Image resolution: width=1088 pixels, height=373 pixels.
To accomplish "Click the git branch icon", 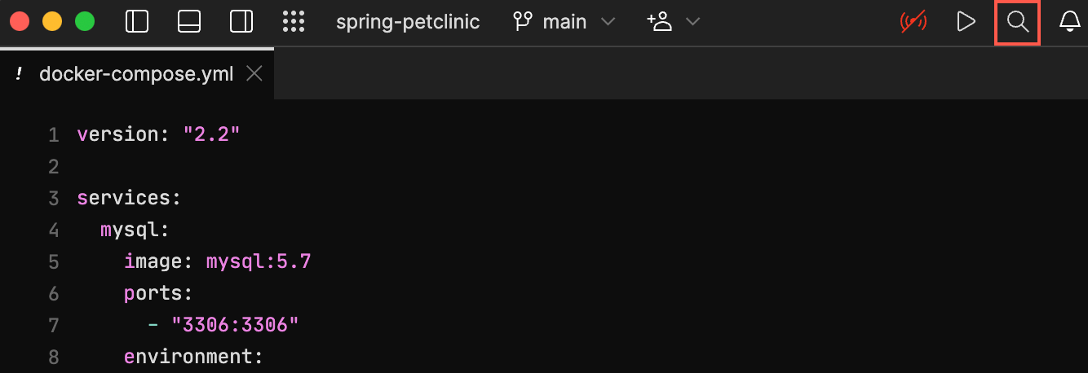I will click(x=522, y=22).
